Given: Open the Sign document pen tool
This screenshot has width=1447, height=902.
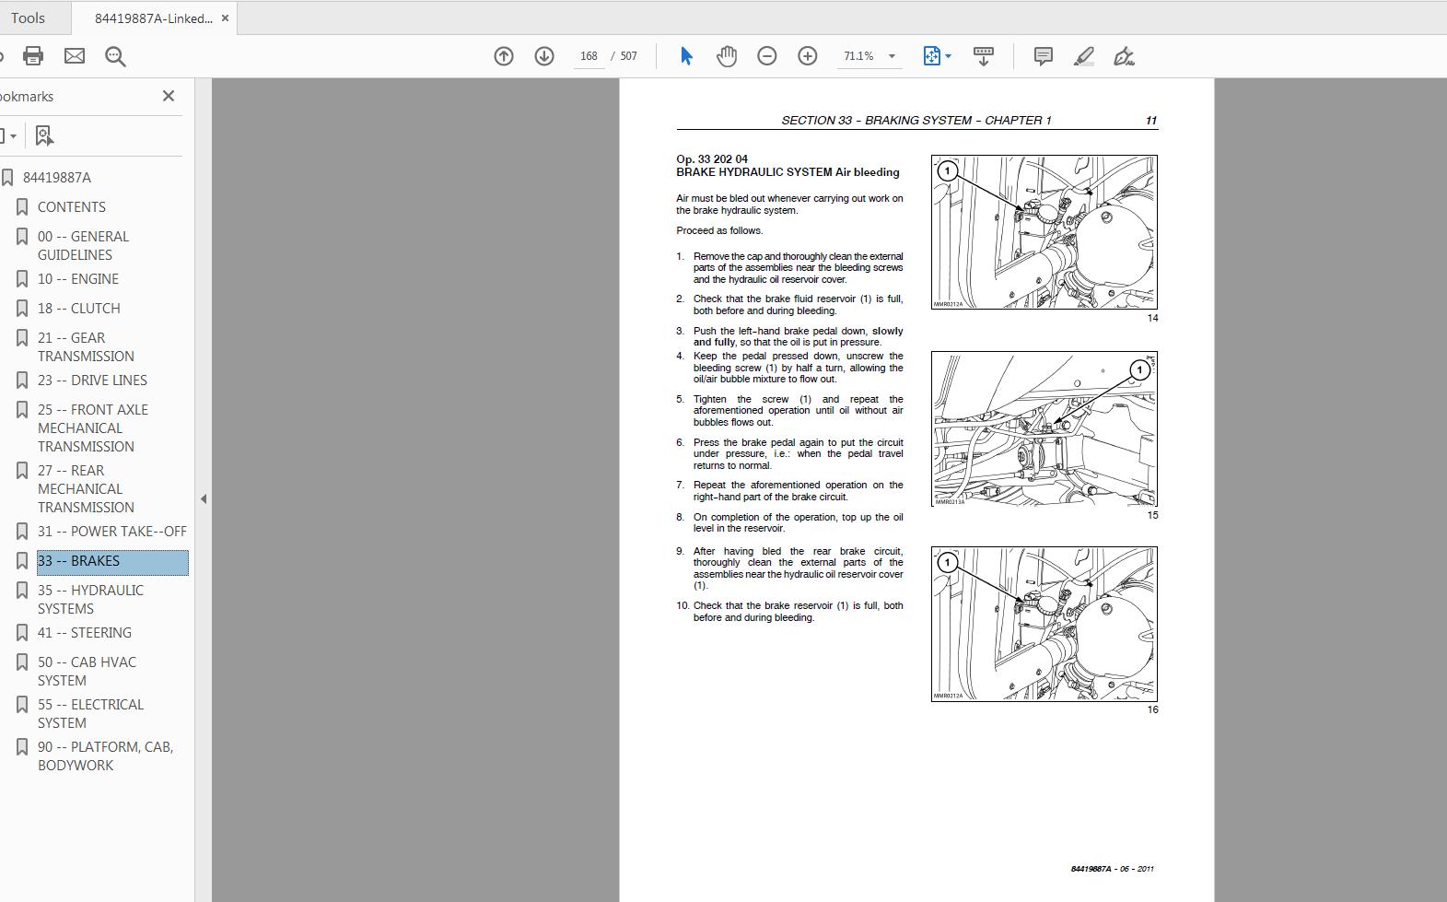Looking at the screenshot, I should pos(1124,56).
